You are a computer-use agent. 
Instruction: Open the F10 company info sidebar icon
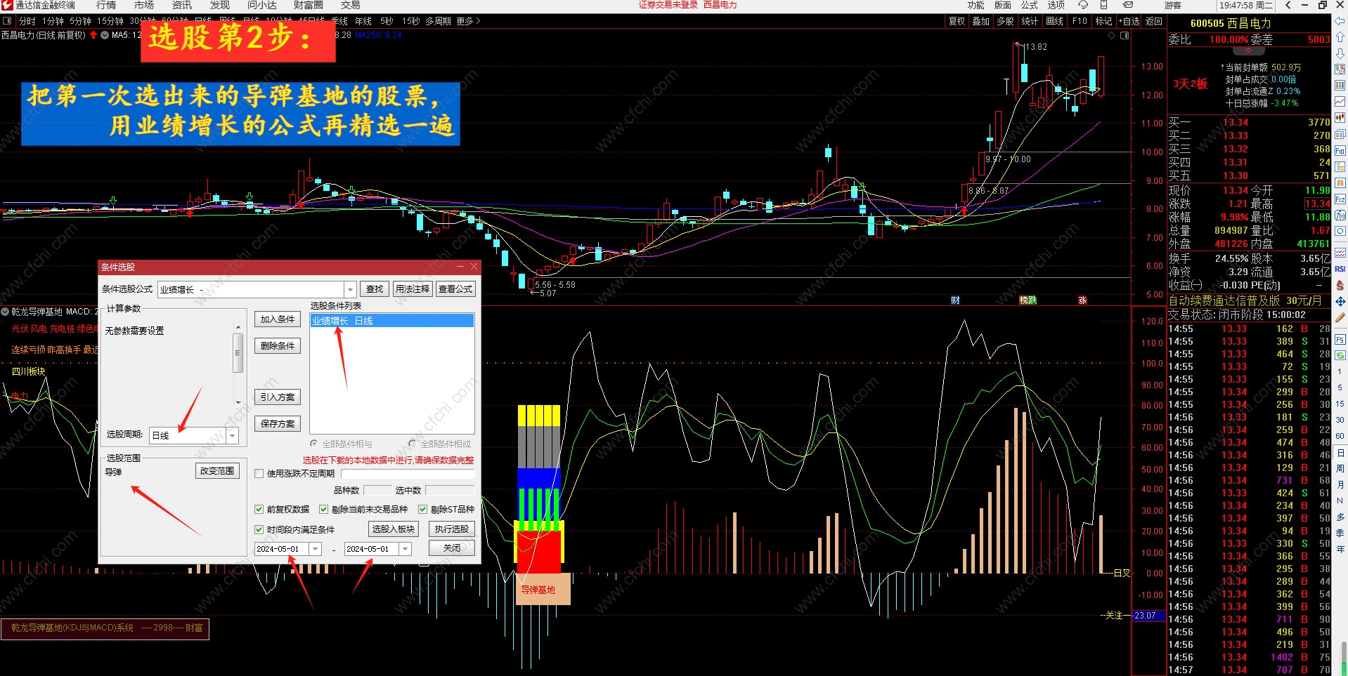point(1340,151)
